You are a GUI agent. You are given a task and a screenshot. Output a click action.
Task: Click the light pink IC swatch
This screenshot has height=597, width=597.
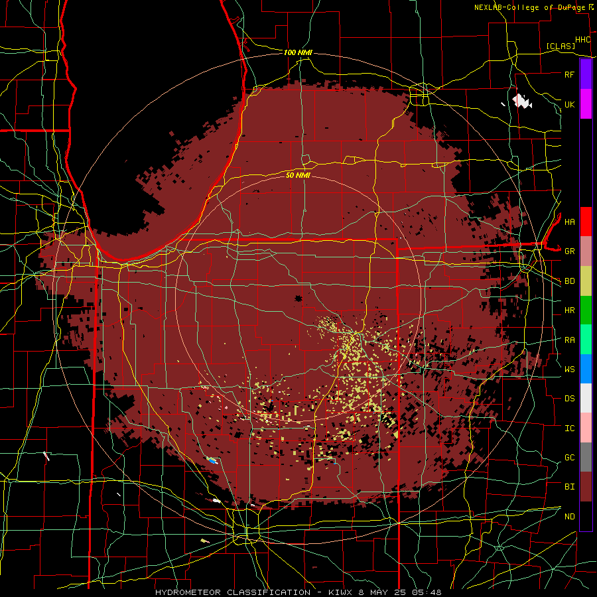[x=586, y=428]
